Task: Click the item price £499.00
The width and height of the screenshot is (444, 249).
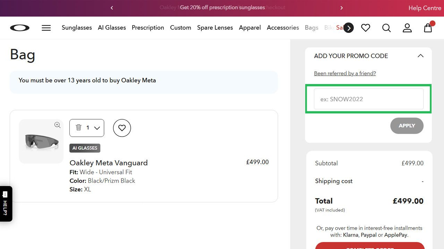Action: tap(257, 162)
